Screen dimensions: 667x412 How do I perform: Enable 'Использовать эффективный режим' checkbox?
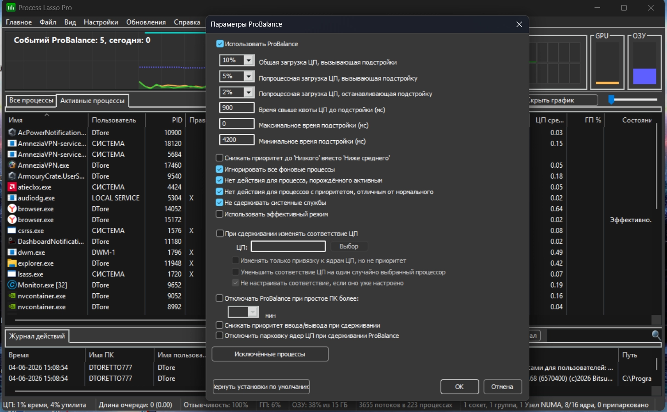pos(220,214)
